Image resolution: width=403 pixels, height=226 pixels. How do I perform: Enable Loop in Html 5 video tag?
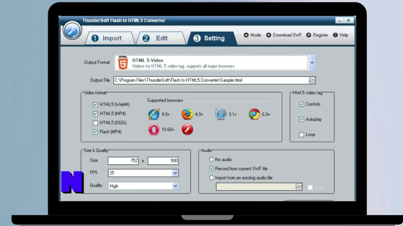pos(301,135)
